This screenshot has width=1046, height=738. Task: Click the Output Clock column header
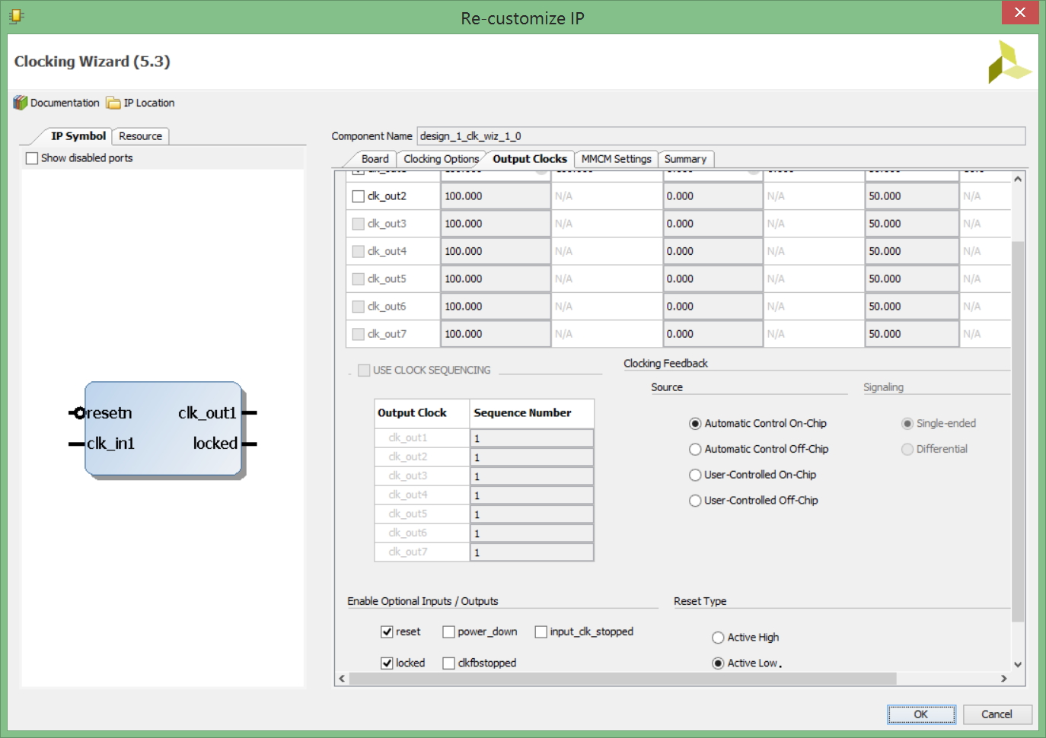click(423, 413)
